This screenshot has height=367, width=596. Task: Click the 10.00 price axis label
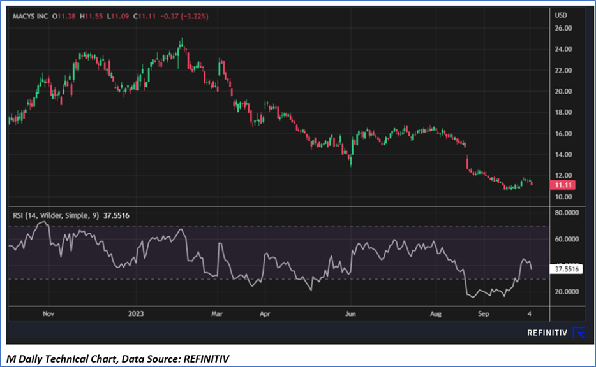coord(563,197)
